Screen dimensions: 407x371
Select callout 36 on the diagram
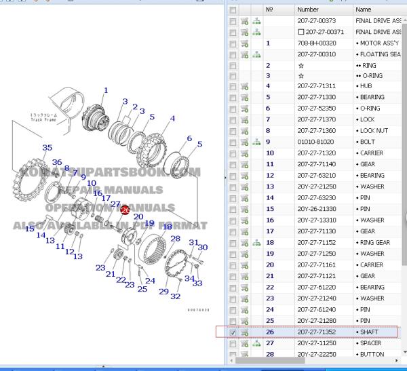[x=57, y=162]
